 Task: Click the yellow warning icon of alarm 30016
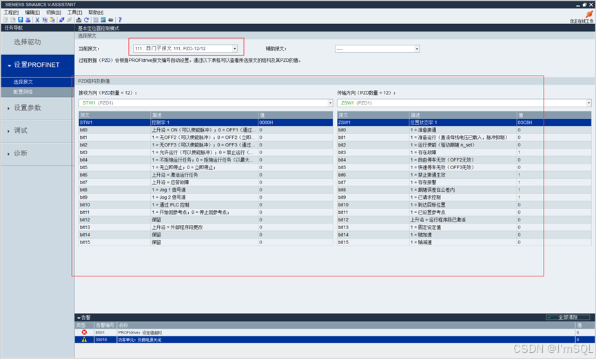point(84,339)
